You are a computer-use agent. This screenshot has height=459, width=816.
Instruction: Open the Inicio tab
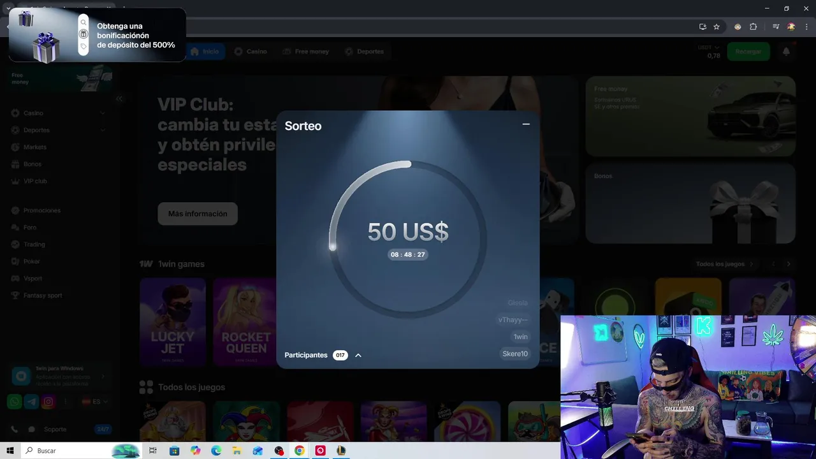click(x=205, y=52)
